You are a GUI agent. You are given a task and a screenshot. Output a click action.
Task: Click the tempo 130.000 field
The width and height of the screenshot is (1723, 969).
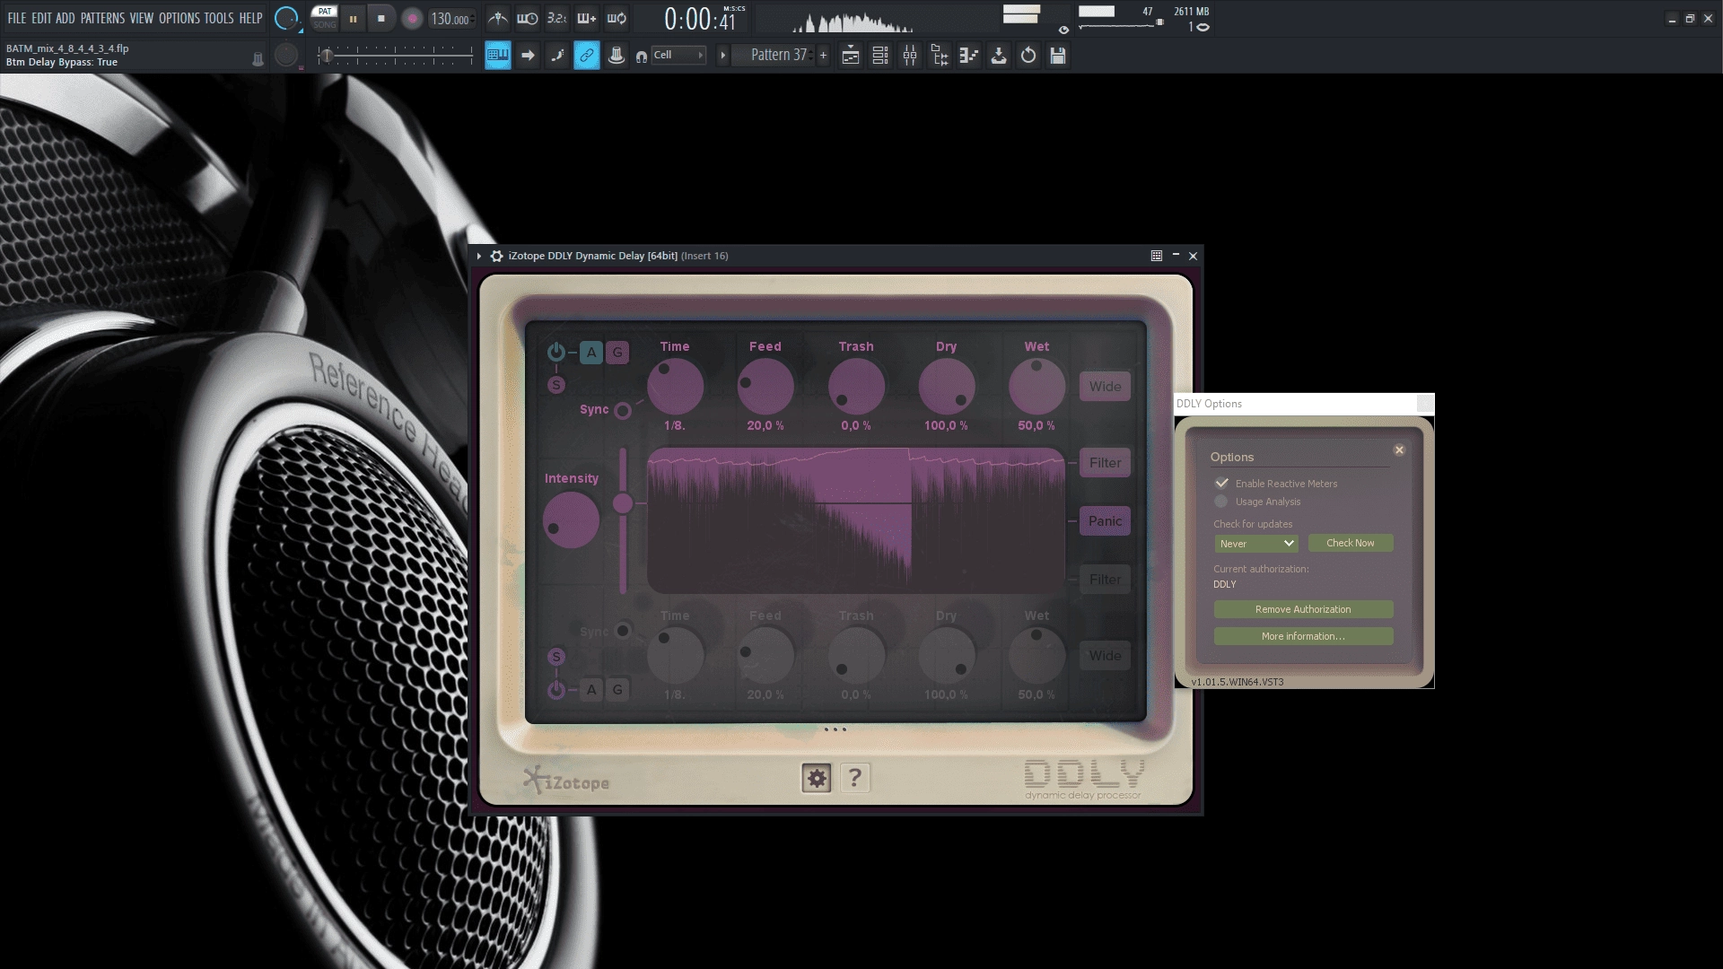[x=451, y=19]
